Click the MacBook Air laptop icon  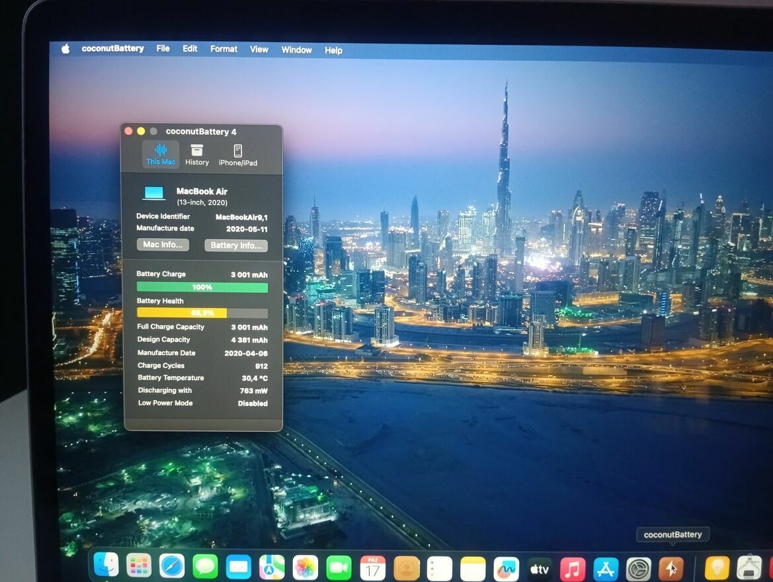pos(154,193)
